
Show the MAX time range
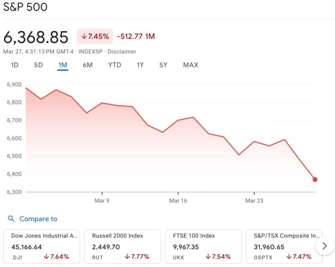190,65
